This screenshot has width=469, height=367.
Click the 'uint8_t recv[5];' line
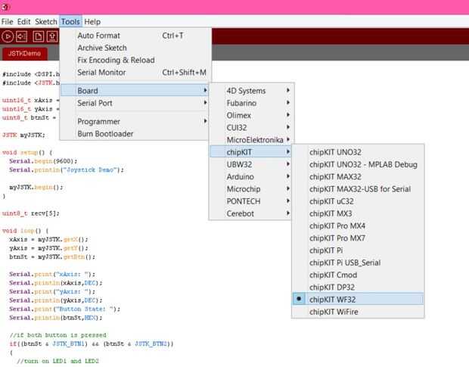pyautogui.click(x=31, y=213)
